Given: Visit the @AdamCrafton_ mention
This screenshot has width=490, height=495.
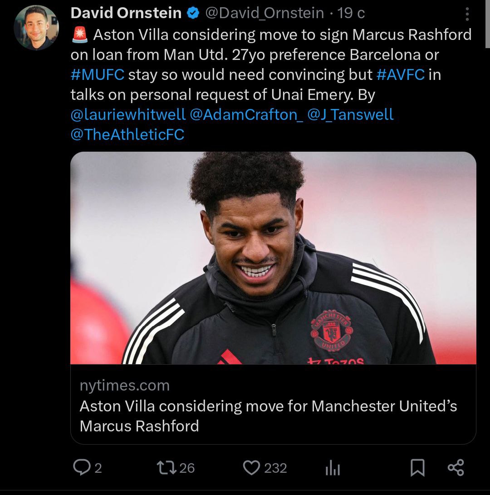Looking at the screenshot, I should click(246, 114).
